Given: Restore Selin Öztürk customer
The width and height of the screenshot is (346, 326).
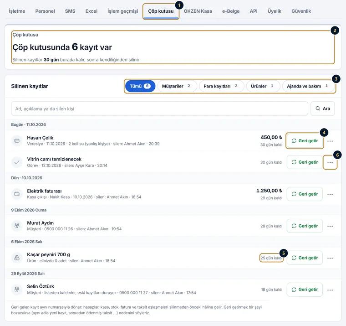Looking at the screenshot, I should [305, 290].
